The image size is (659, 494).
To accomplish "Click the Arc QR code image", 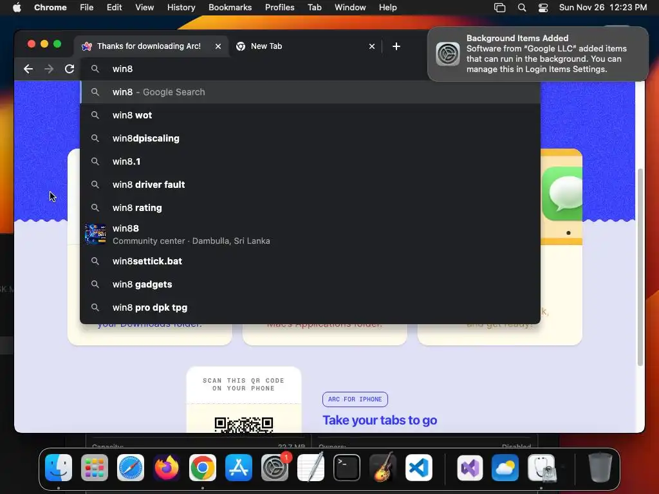I will pos(244,425).
